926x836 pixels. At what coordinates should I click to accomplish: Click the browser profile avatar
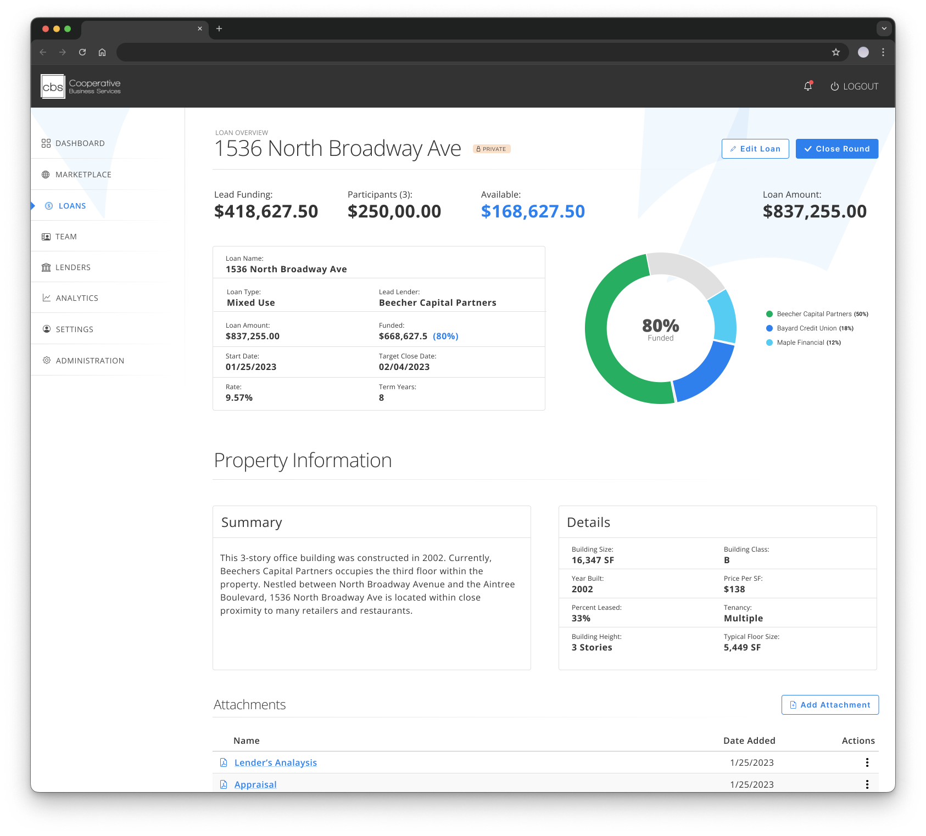[x=863, y=52]
